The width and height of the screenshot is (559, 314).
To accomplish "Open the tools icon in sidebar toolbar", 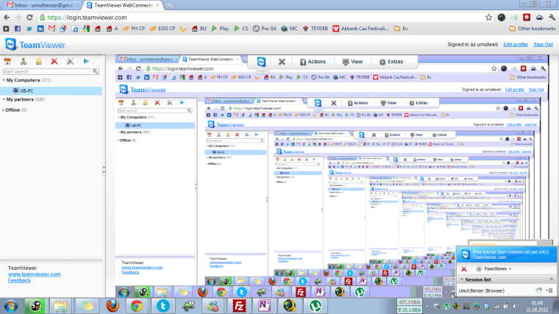I will 70,62.
